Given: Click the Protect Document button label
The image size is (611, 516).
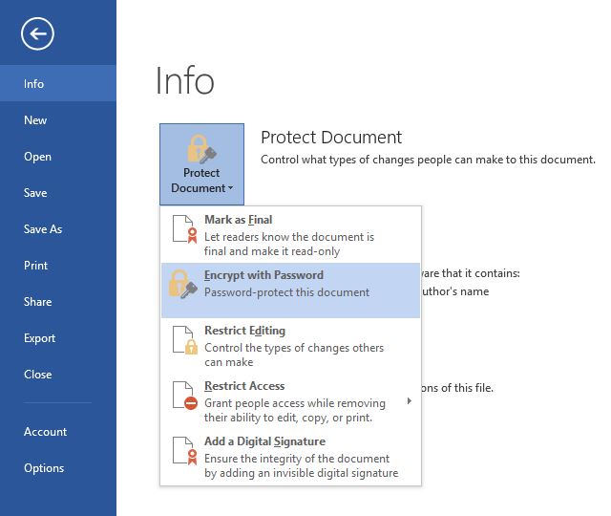Looking at the screenshot, I should click(201, 181).
